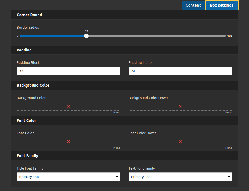
Task: Click the Padding Inline input field
Action: pos(180,71)
